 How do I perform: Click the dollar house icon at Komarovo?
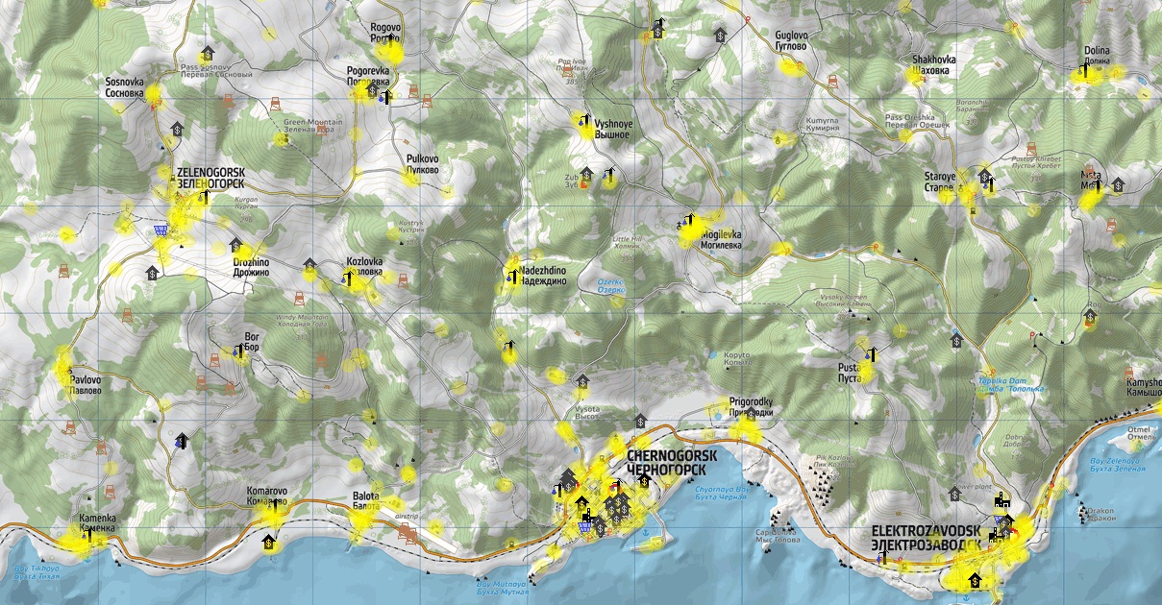coord(268,543)
